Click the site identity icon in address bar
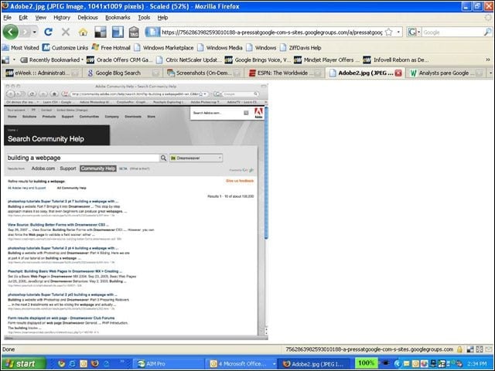 152,32
